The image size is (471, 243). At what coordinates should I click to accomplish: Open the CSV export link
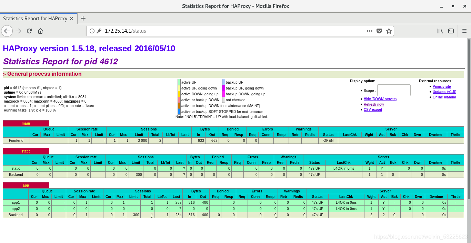pos(373,109)
